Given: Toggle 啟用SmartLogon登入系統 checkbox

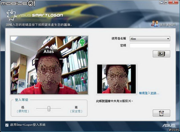Looking at the screenshot, I should point(7,125).
